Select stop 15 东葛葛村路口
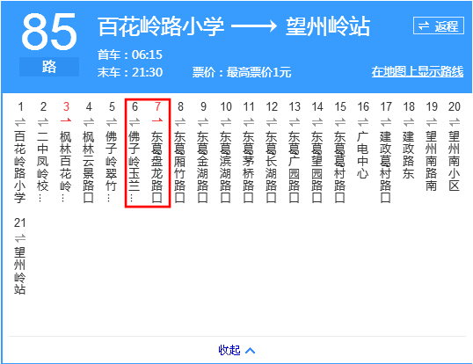Screen dimensions: 473x364 coord(340,167)
